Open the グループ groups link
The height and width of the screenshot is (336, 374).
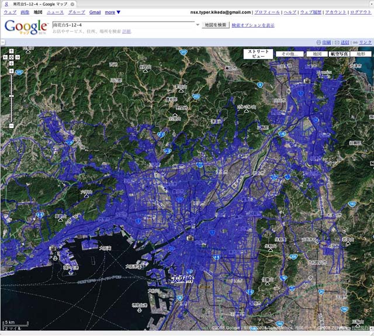pyautogui.click(x=77, y=12)
